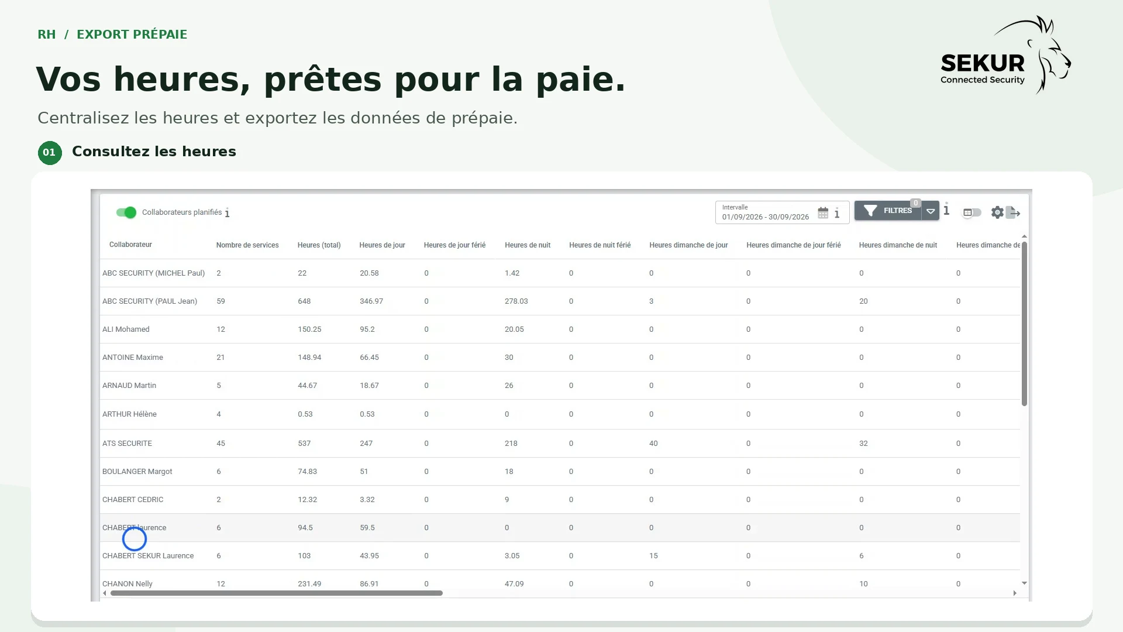Sort by Nombre de services column header
This screenshot has width=1123, height=632.
(x=247, y=245)
